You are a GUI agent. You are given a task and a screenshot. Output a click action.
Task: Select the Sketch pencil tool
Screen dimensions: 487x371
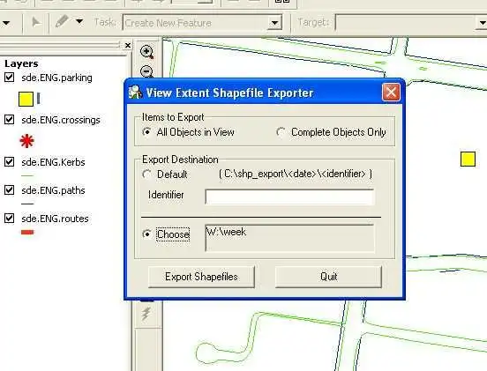pyautogui.click(x=62, y=22)
